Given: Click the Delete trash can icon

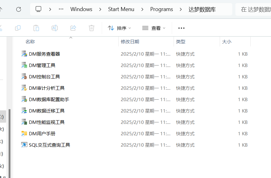Looking at the screenshot, I should (92, 28).
